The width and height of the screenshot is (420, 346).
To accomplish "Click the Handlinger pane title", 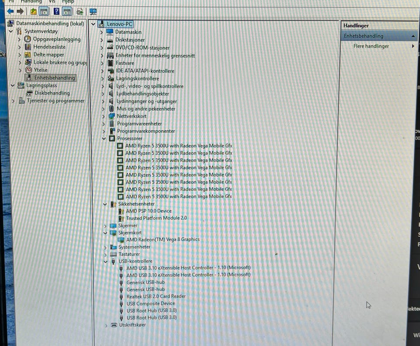I will (x=356, y=26).
